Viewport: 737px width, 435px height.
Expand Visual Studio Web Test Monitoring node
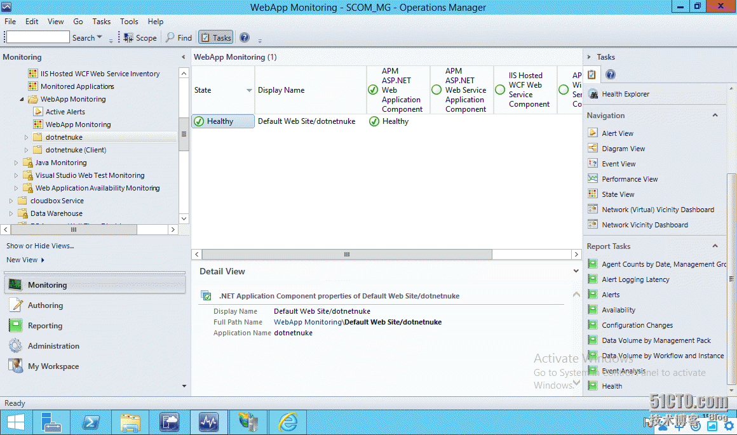pyautogui.click(x=16, y=175)
